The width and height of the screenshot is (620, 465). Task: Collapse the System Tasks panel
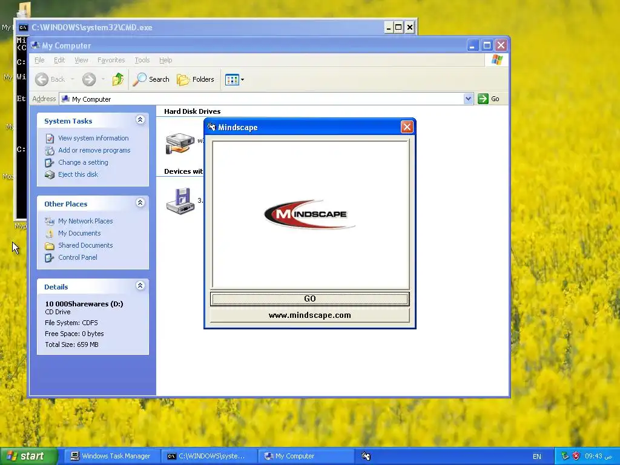coord(140,120)
